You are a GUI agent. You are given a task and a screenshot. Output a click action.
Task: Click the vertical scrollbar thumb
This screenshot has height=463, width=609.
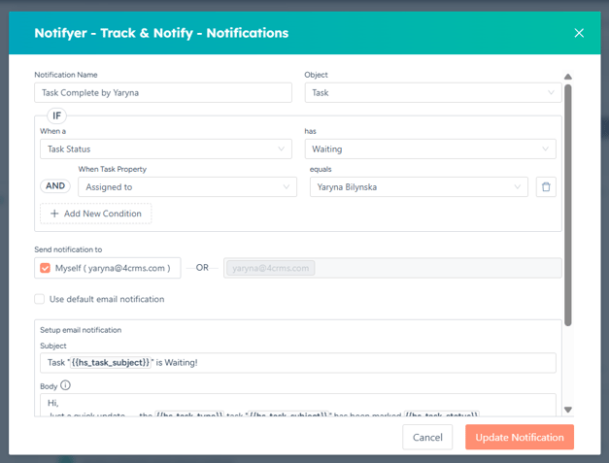coord(568,205)
